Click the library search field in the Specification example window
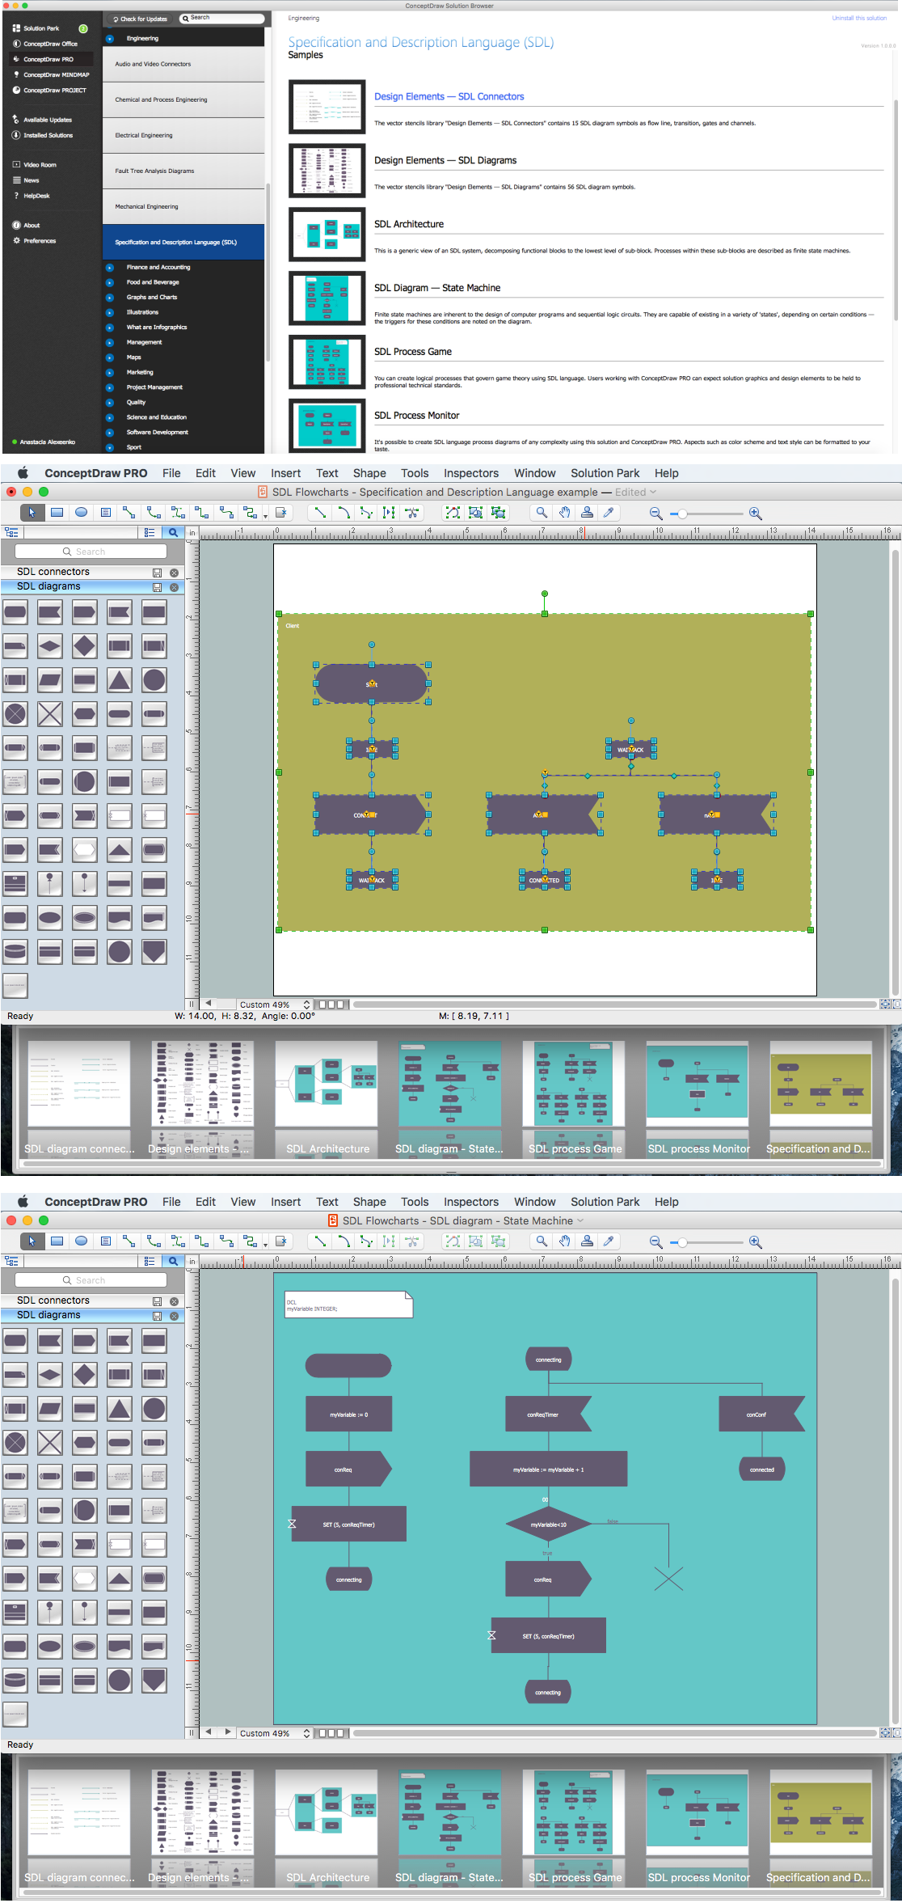 point(91,552)
